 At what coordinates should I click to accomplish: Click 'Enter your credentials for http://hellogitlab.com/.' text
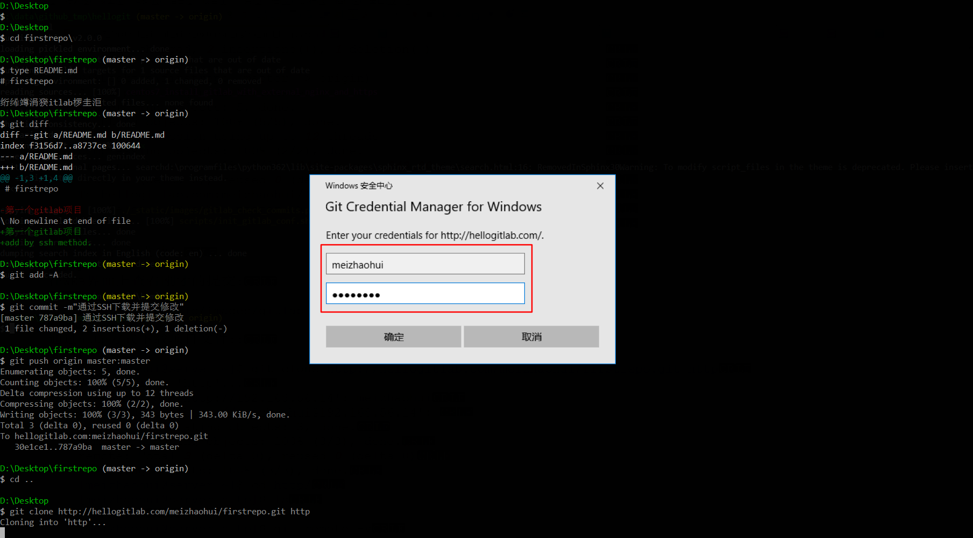435,236
